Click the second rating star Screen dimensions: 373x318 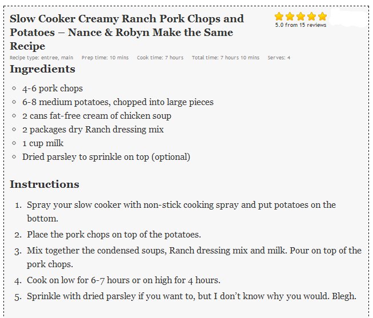click(290, 17)
